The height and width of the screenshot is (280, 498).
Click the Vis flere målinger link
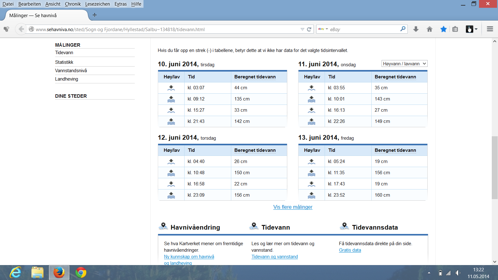pyautogui.click(x=293, y=207)
